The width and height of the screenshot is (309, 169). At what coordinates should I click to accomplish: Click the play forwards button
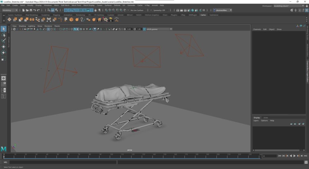(295, 156)
